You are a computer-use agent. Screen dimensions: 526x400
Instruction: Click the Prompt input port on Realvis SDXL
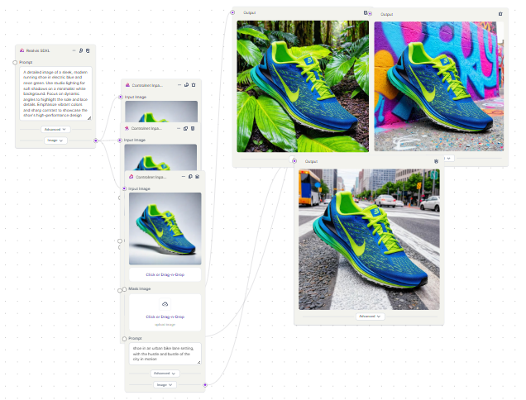click(x=15, y=62)
